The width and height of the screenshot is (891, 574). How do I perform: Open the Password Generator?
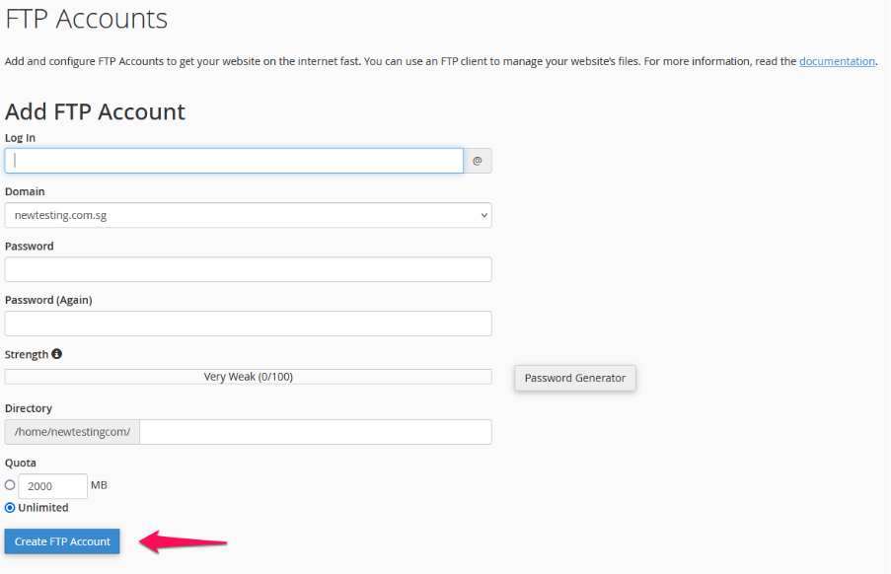[574, 378]
